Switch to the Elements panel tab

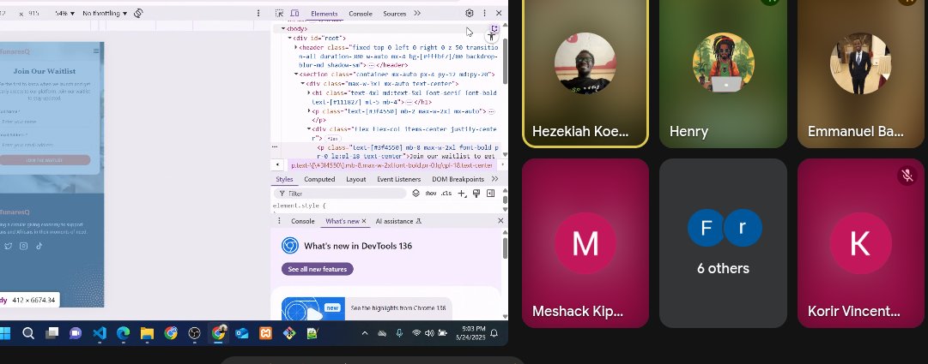click(x=324, y=14)
